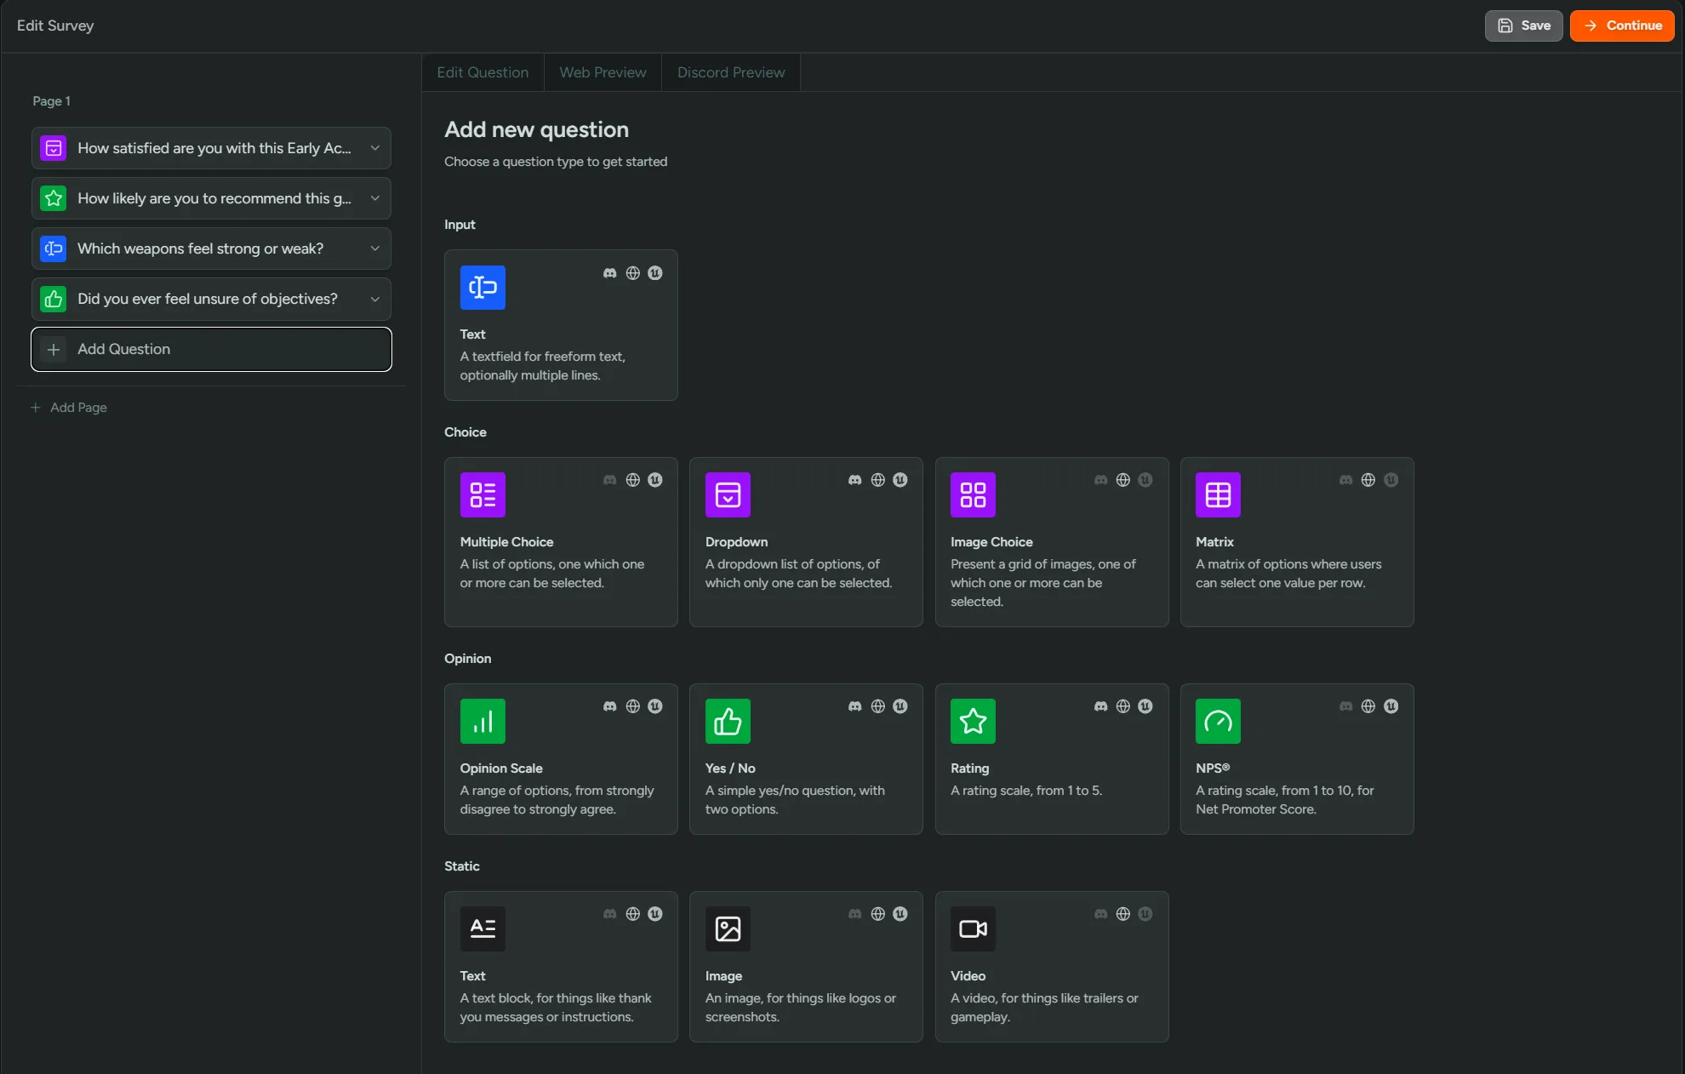The height and width of the screenshot is (1074, 1685).
Task: Pick the static Video camera icon
Action: tap(973, 928)
